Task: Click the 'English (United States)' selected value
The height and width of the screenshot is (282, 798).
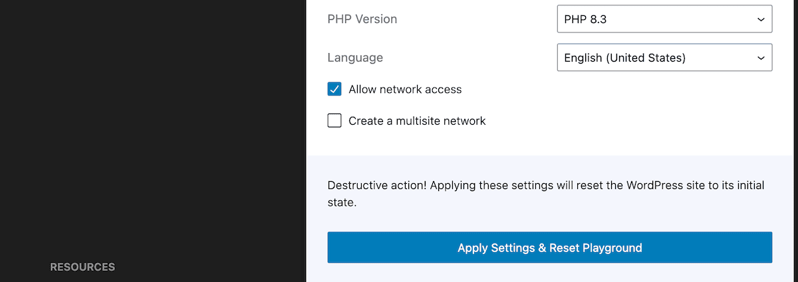Action: tap(624, 58)
